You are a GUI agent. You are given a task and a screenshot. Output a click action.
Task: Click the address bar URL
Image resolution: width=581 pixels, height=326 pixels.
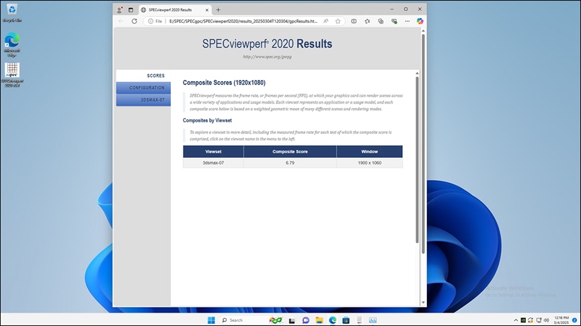point(243,21)
